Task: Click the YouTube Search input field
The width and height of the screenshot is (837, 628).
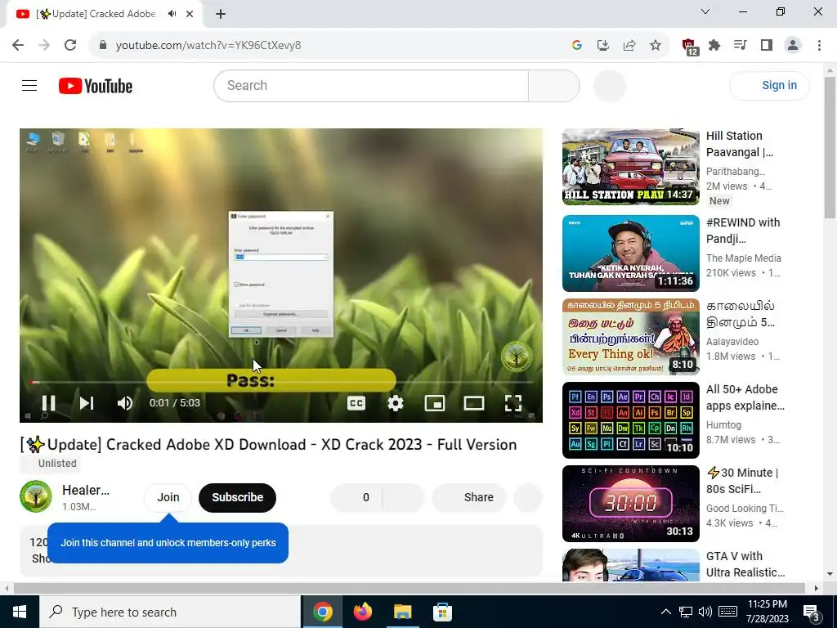Action: point(371,85)
